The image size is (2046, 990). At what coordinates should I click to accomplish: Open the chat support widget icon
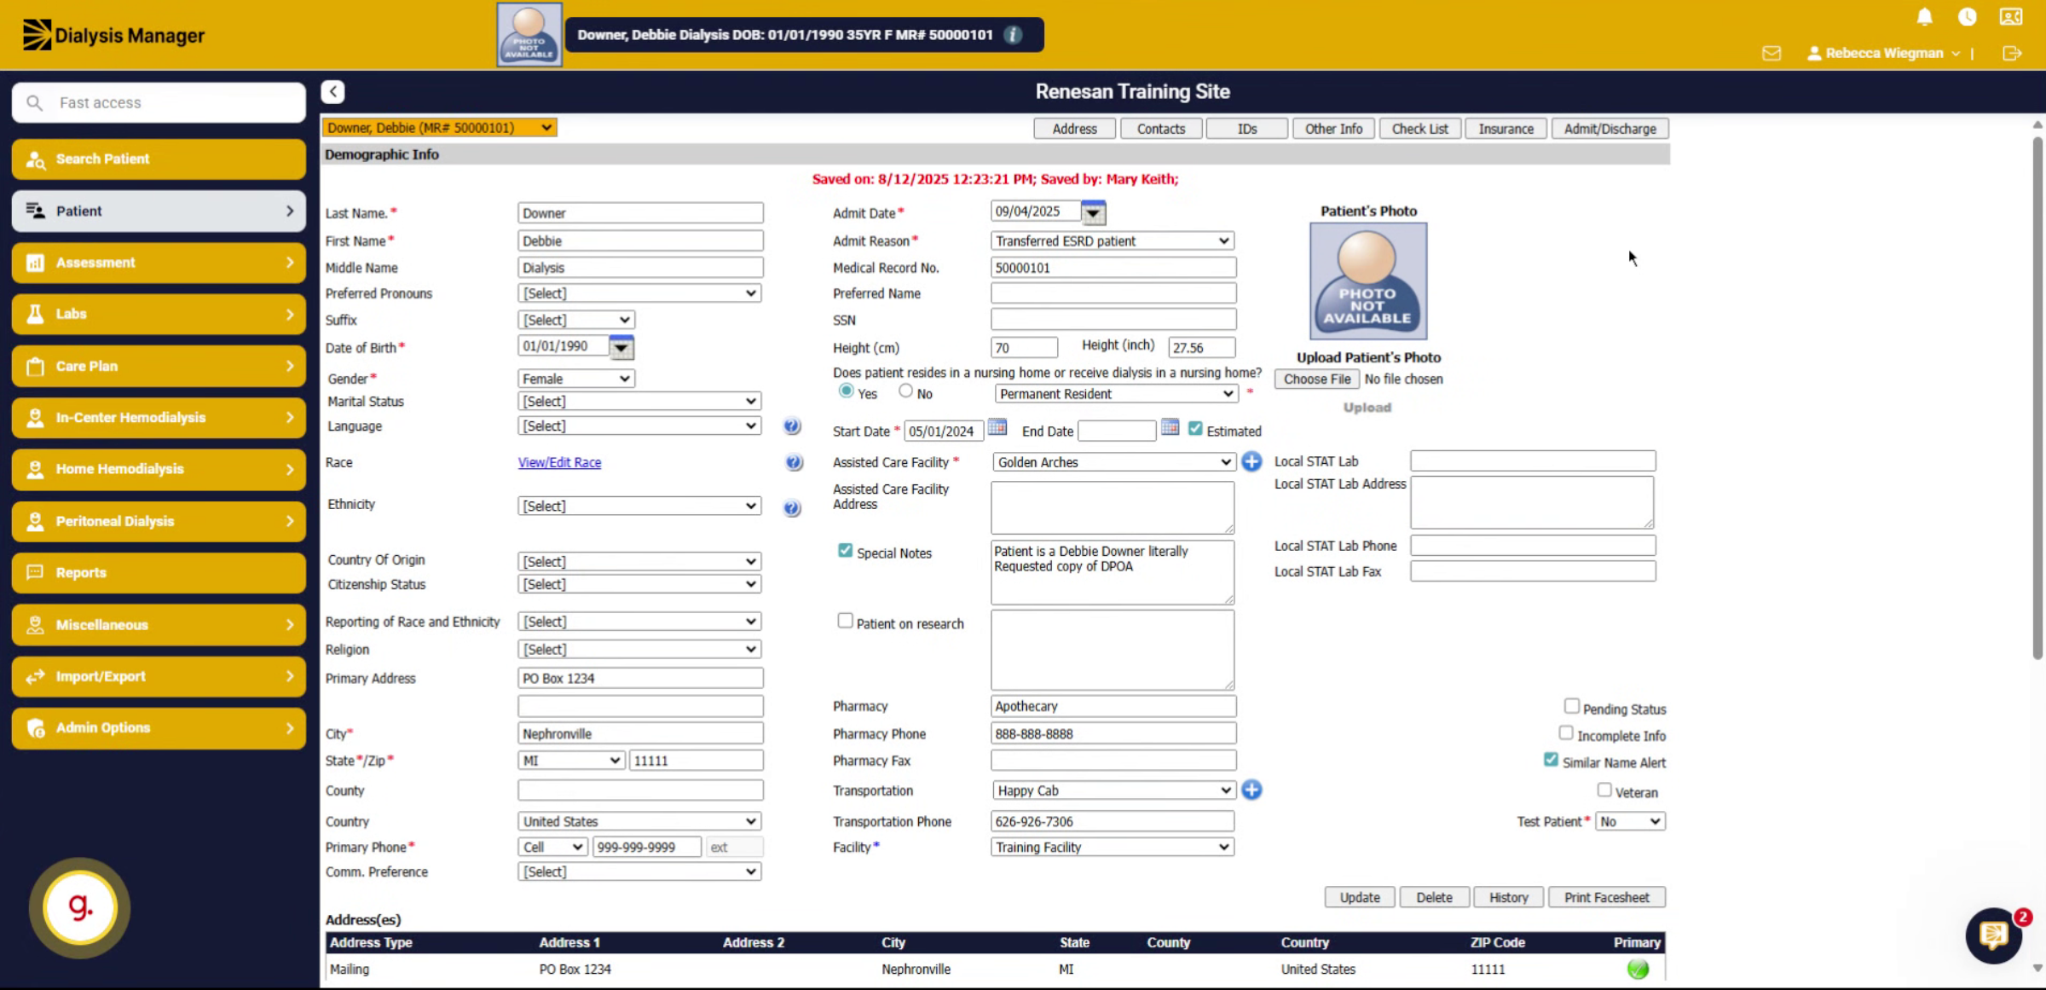pos(1994,935)
